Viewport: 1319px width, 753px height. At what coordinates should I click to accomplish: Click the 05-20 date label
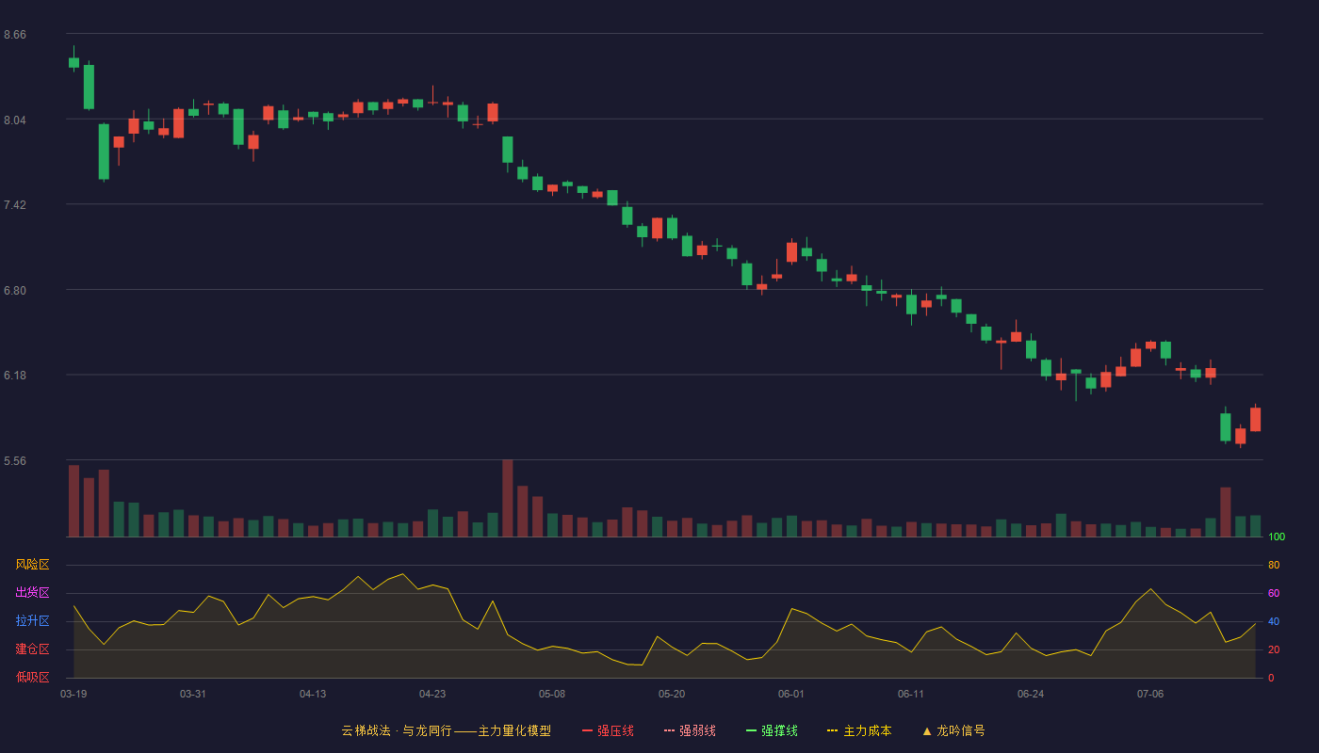coord(672,694)
